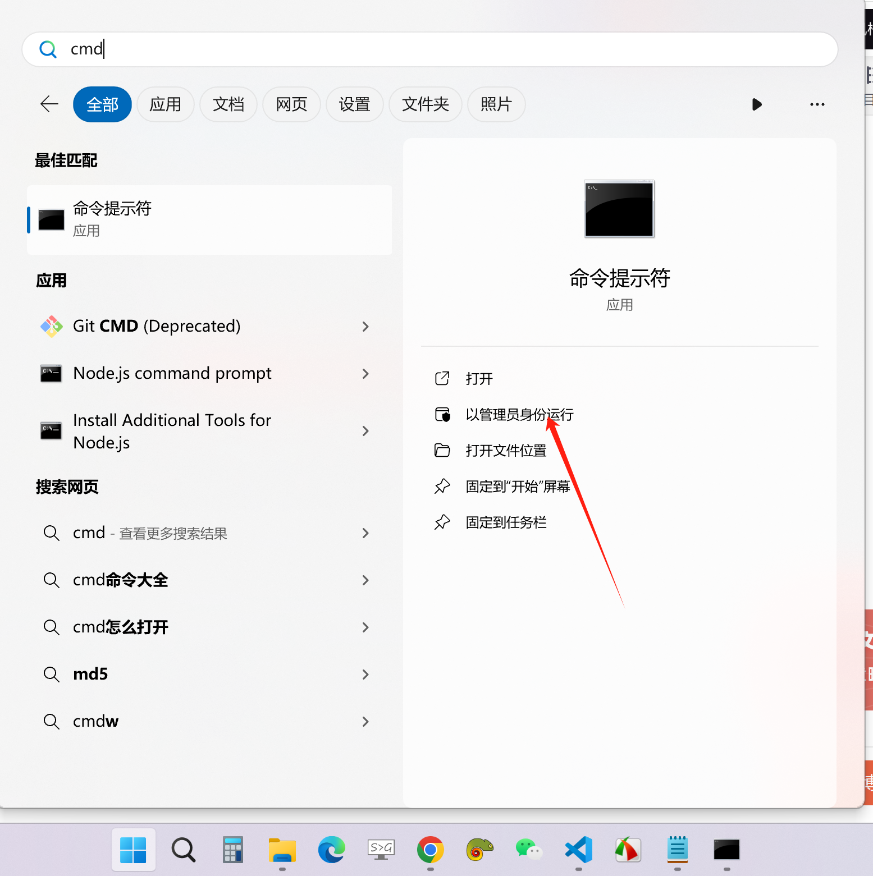Open the Command Prompt taskbar icon

pos(726,850)
